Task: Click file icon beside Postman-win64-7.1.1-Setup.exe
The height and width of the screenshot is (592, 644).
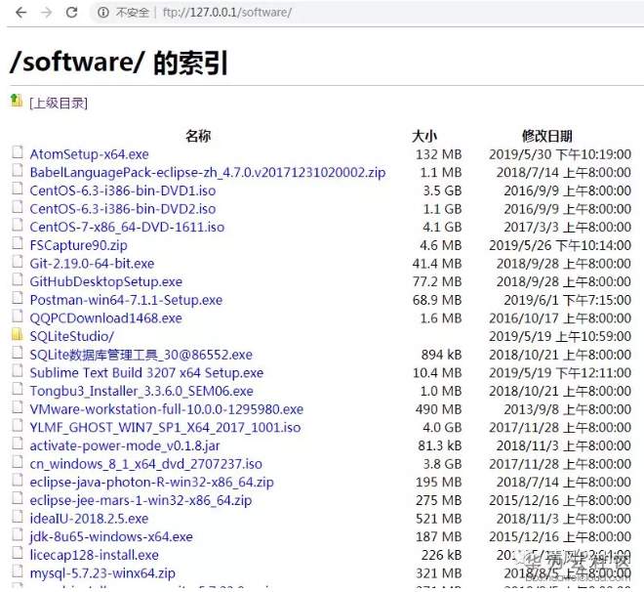Action: click(17, 298)
